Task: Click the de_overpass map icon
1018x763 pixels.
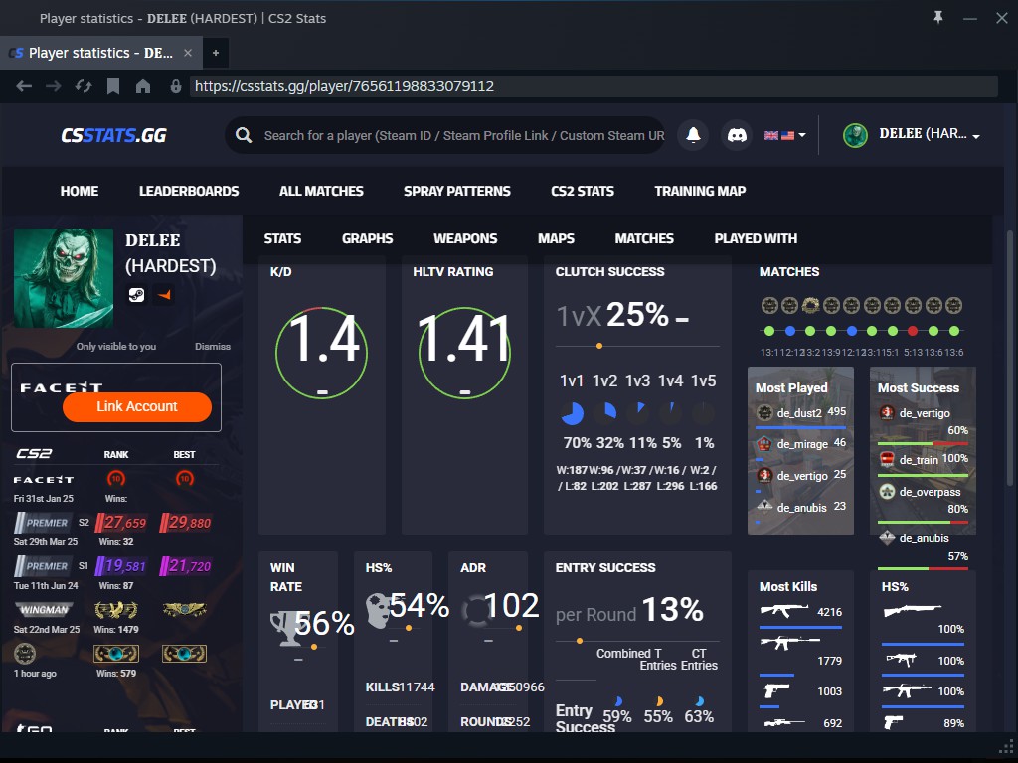Action: point(887,491)
